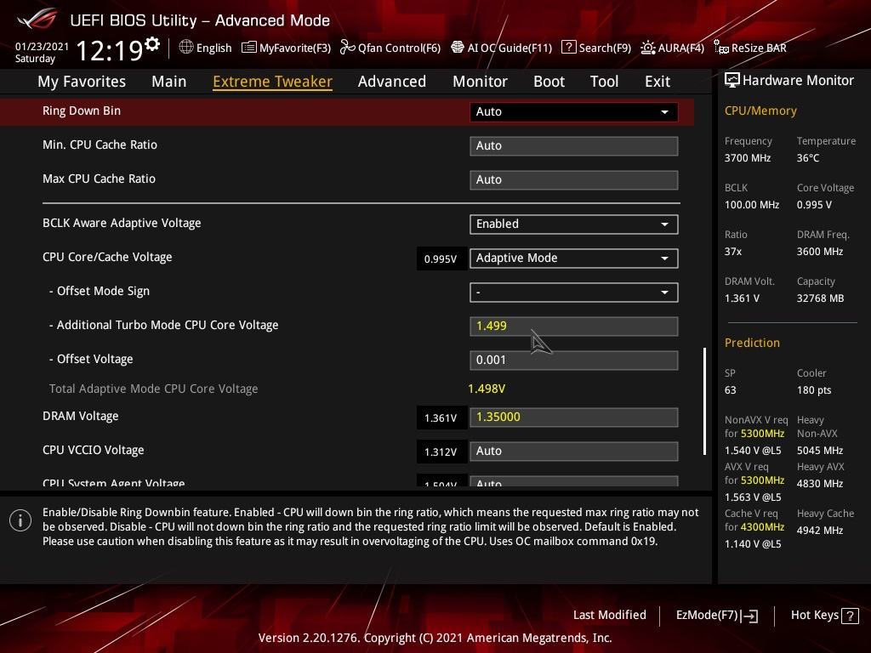Image resolution: width=871 pixels, height=653 pixels.
Task: Click Heavy Cache 4942 MHz value
Action: pyautogui.click(x=820, y=531)
